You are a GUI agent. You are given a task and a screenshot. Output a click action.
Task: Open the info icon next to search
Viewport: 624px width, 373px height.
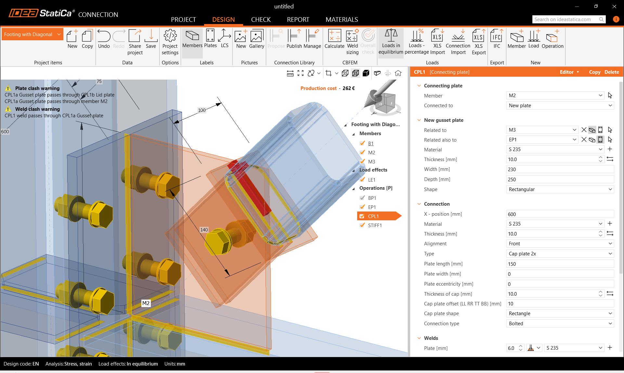616,19
